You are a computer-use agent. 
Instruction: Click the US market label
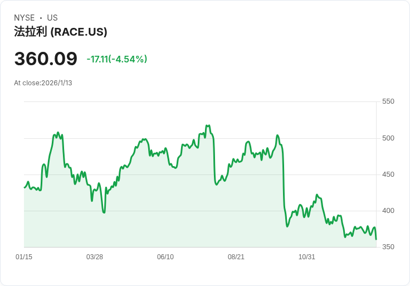52,18
